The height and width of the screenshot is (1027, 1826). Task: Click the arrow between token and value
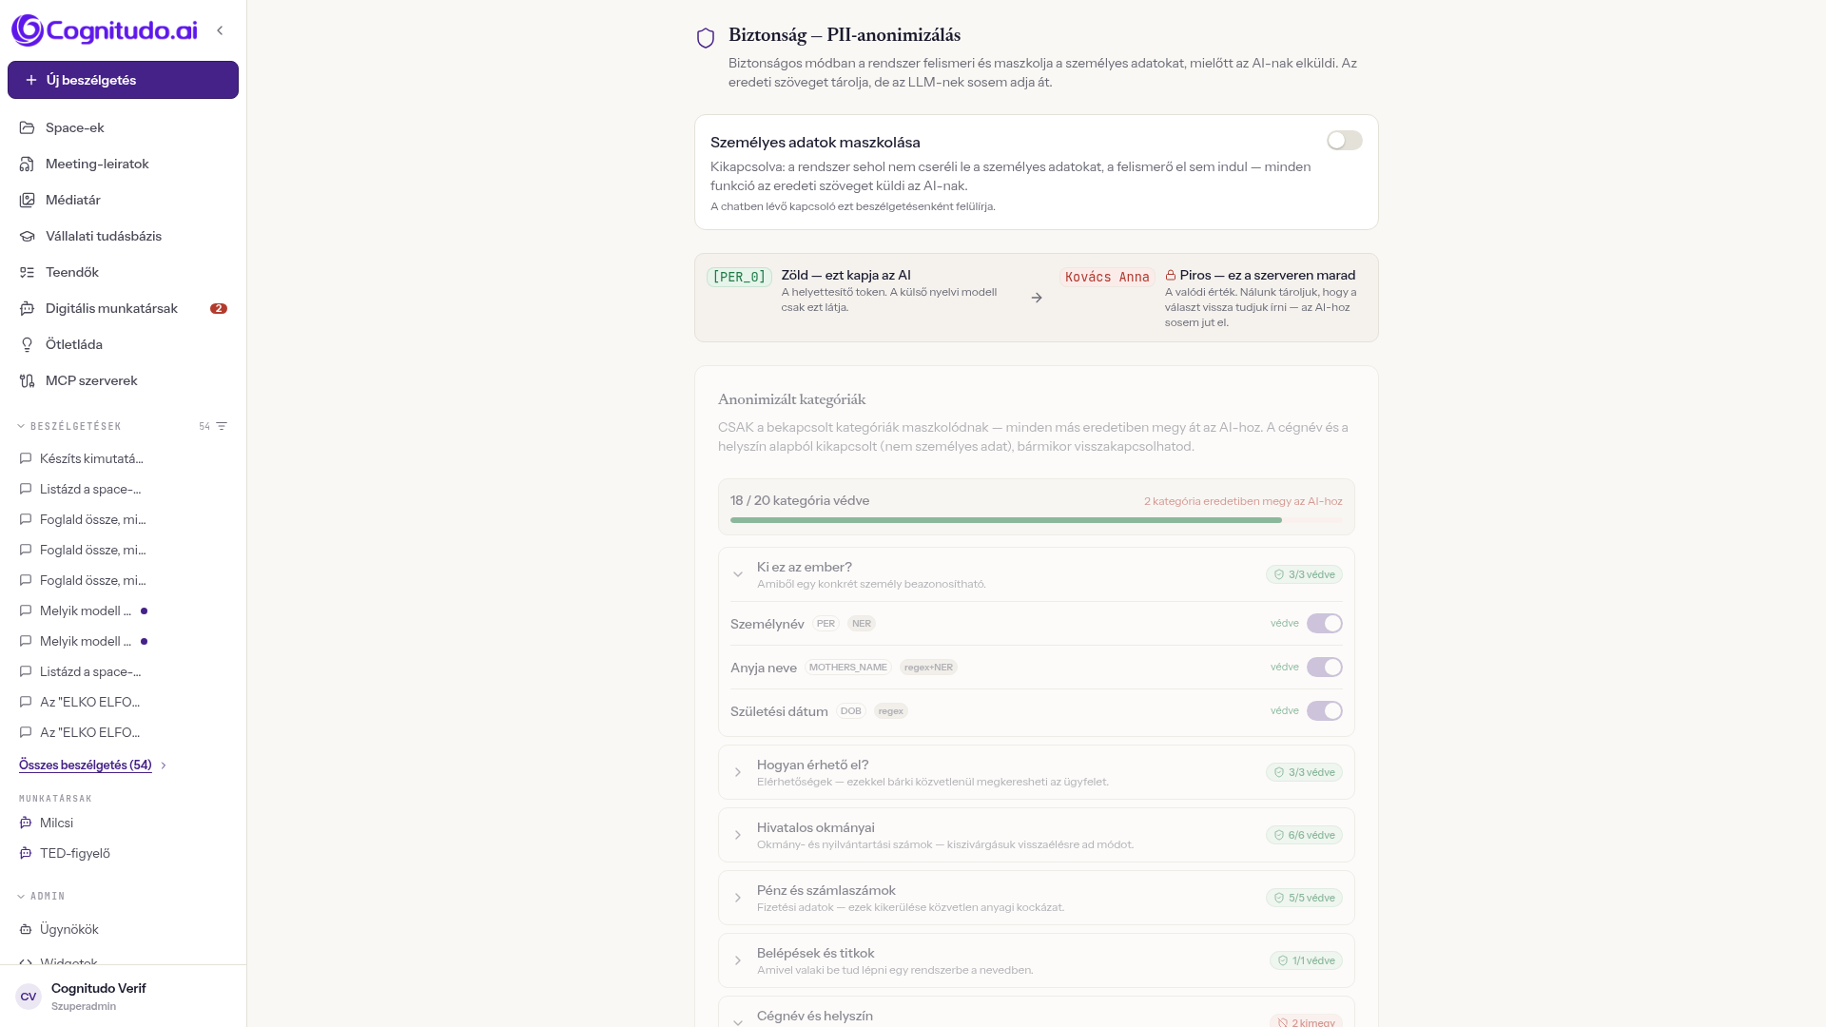pyautogui.click(x=1037, y=298)
